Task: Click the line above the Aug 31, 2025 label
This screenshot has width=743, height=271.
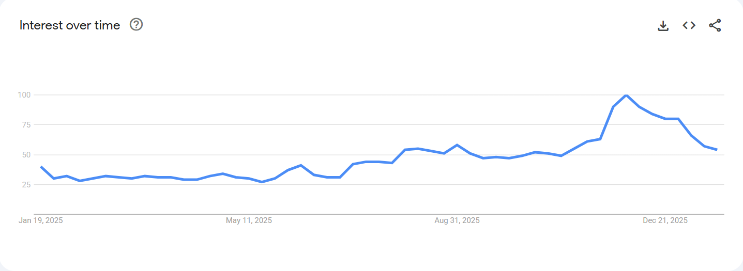Action: click(x=457, y=145)
